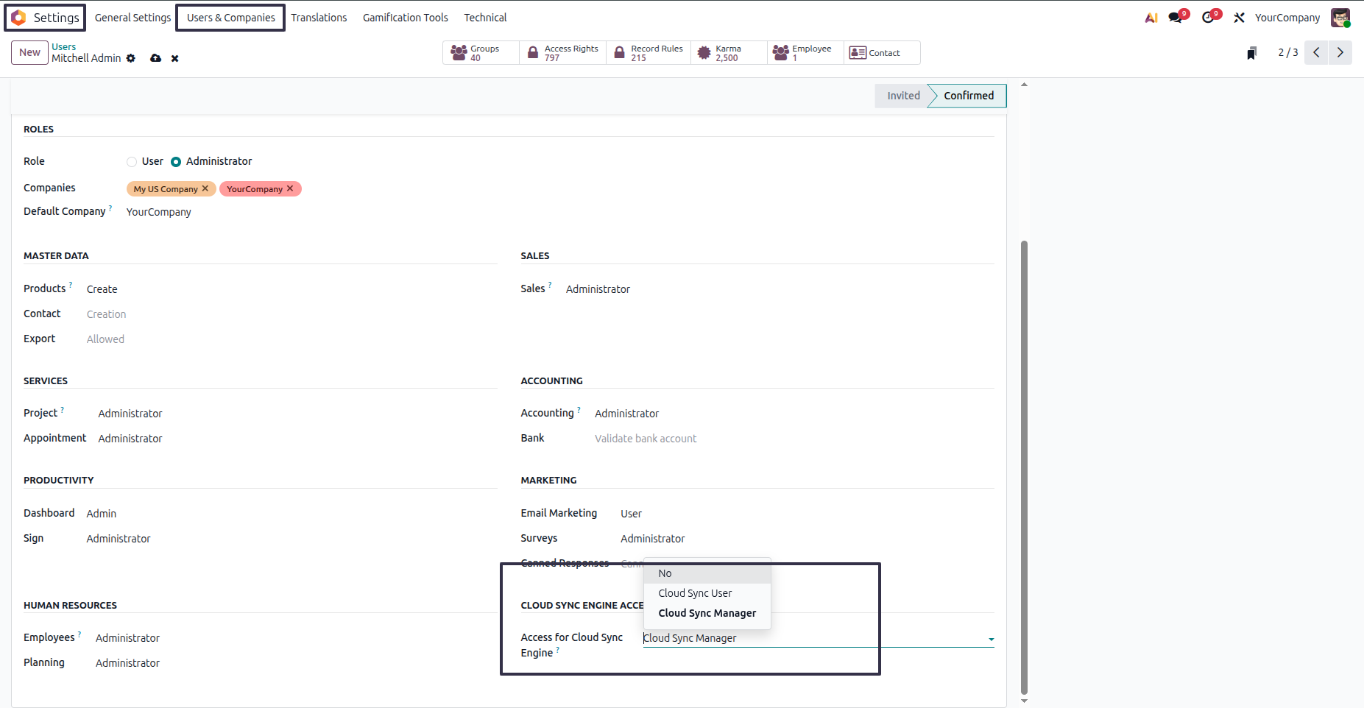Open the Odoo Settings app home icon
This screenshot has width=1364, height=708.
click(18, 18)
